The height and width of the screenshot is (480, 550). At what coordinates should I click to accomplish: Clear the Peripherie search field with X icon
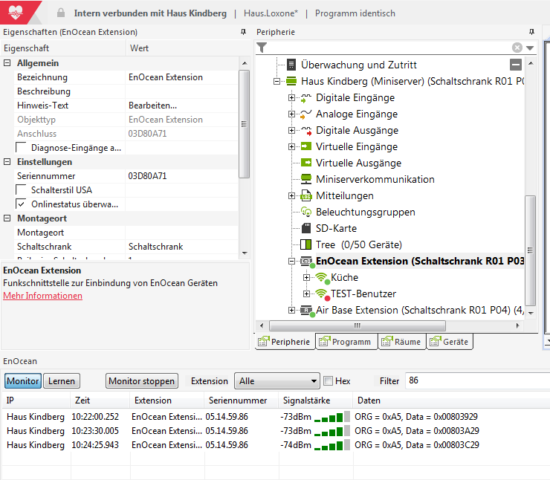517,48
